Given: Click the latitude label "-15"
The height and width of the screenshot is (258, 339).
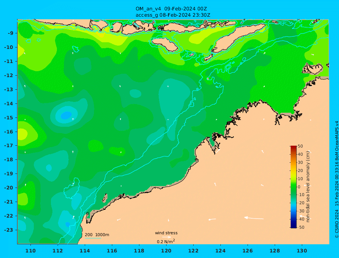Looking at the screenshot, I should [x=9, y=118].
